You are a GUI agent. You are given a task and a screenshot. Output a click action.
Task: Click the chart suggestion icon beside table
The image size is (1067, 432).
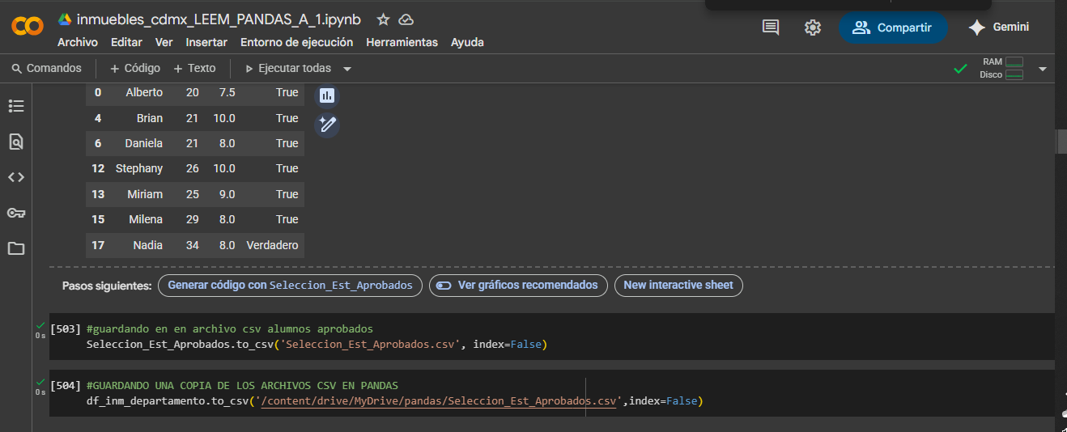click(327, 95)
